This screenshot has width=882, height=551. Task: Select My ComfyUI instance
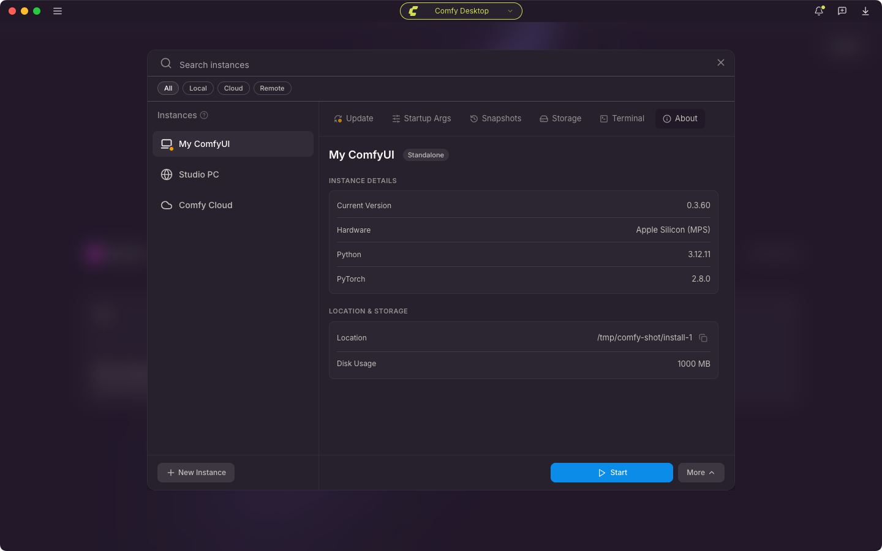tap(233, 144)
